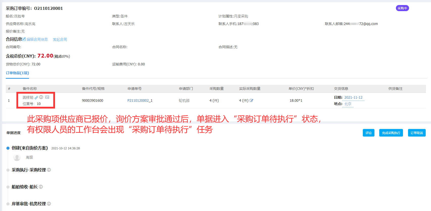Click 计划属性:月度采购 text
The width and height of the screenshot is (431, 211).
(233, 16)
